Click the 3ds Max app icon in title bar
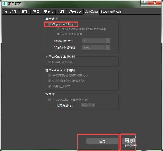Image resolution: width=163 pixels, height=151 pixels. (4, 4)
